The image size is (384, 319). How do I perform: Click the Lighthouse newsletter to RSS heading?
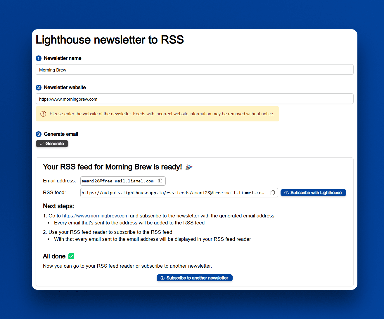(110, 40)
